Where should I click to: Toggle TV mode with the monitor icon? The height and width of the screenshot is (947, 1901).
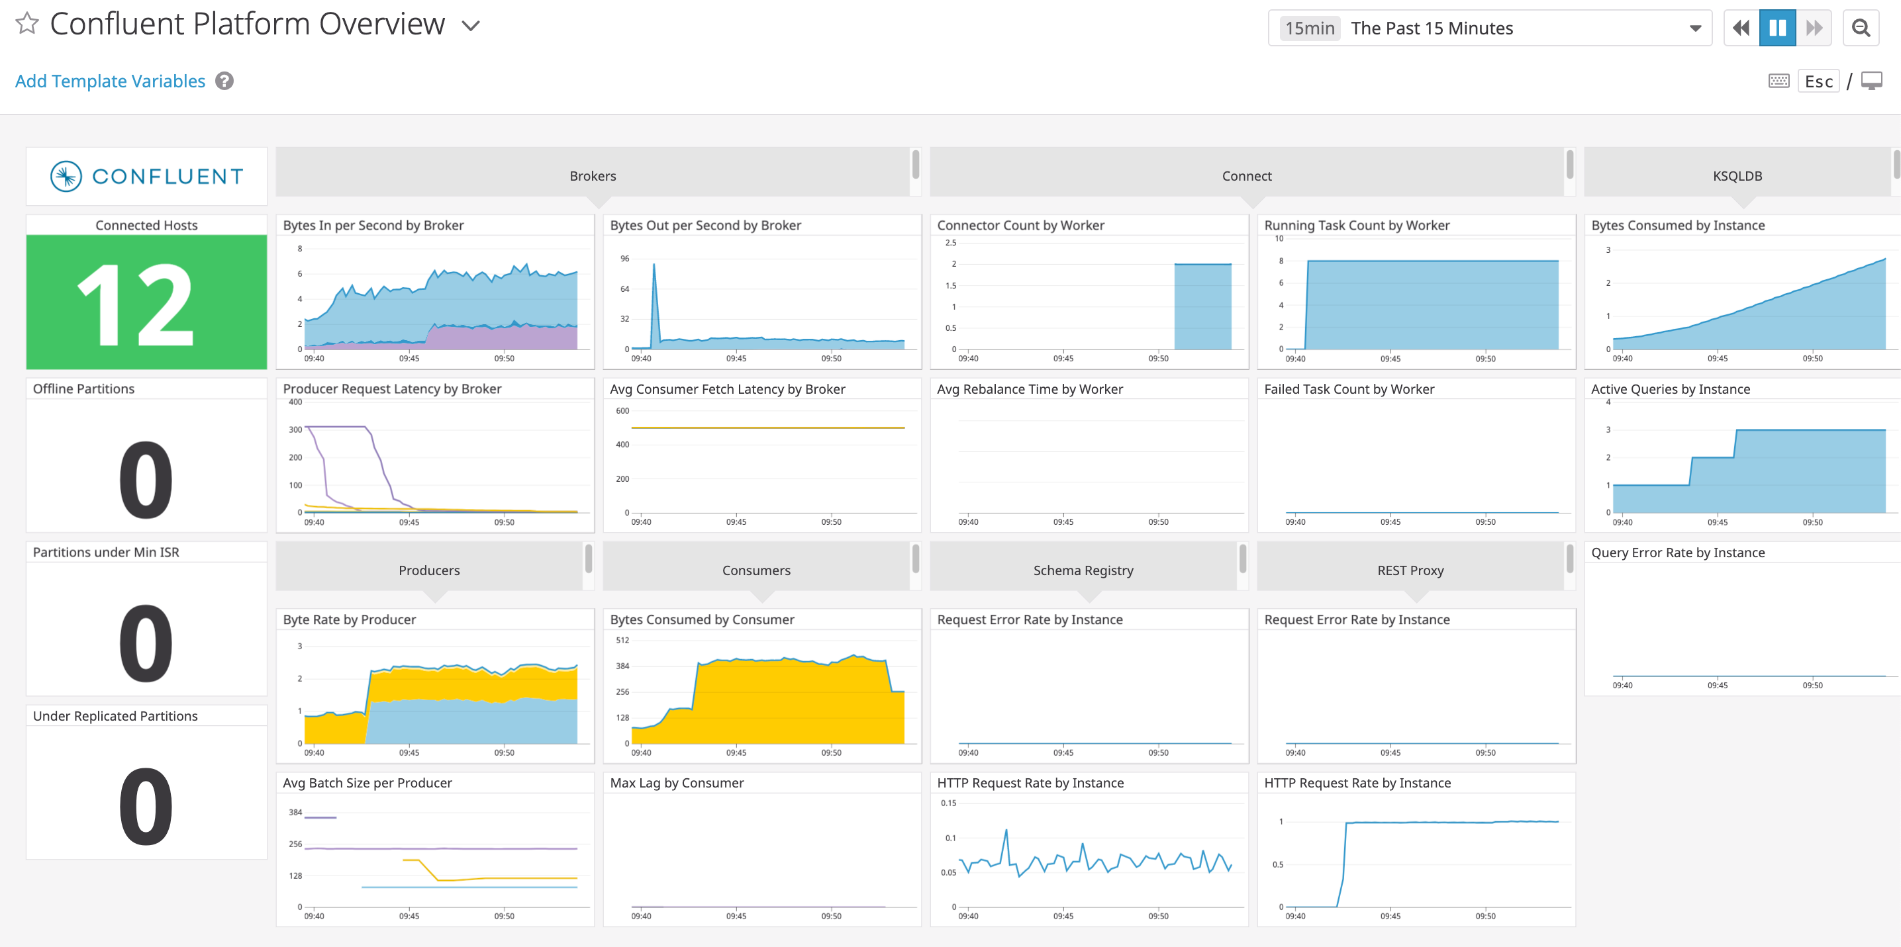coord(1873,80)
